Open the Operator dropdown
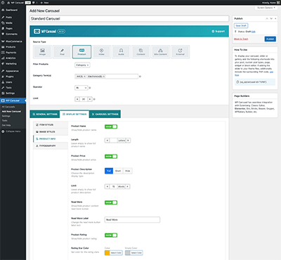Screen dimensions: 281x260 [x=81, y=88]
